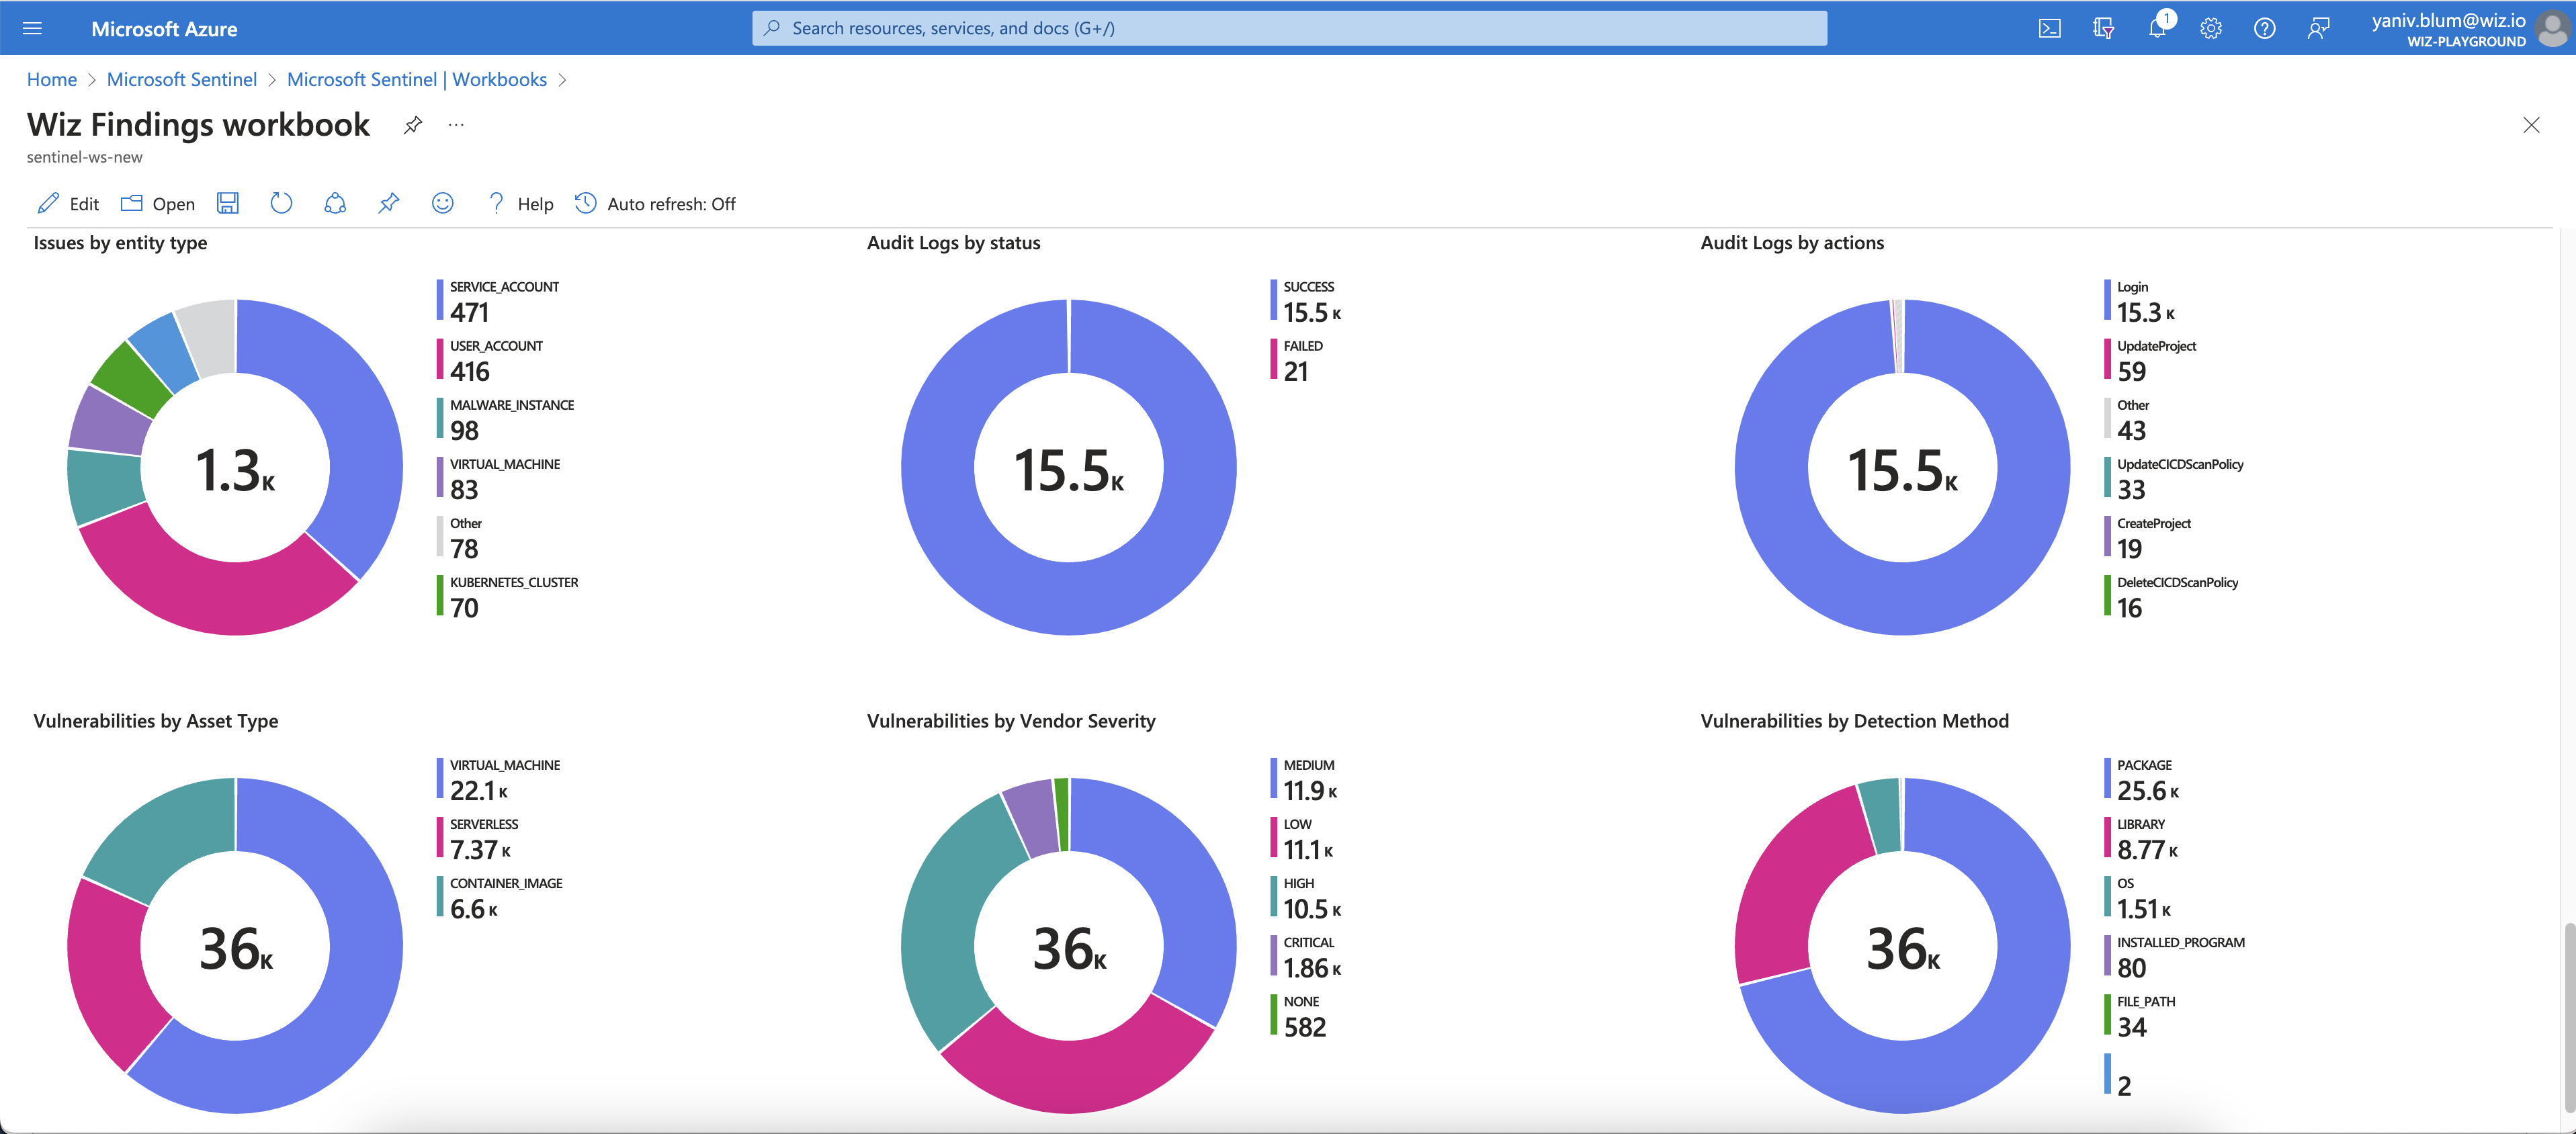
Task: Go to Microsoft Sentinel in the breadcrumb
Action: 182,79
